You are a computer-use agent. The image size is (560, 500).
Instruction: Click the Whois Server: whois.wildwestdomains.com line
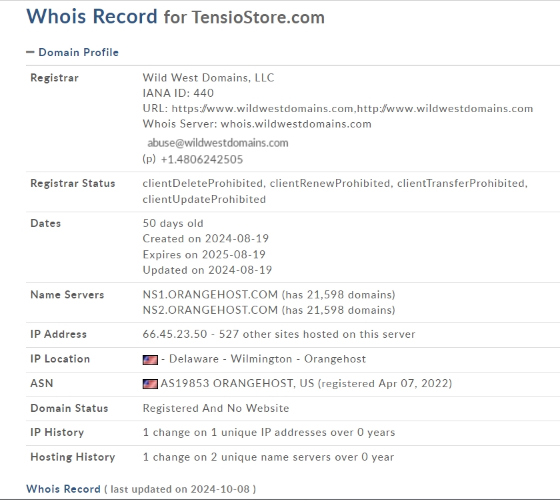coord(257,123)
